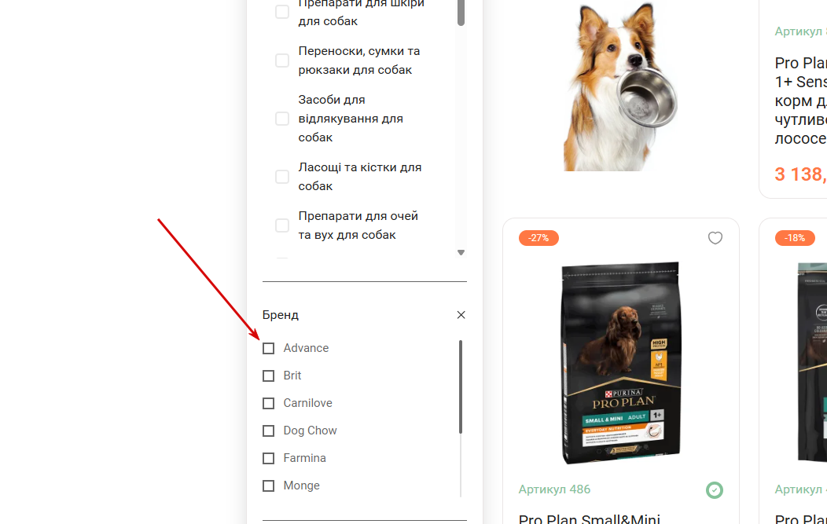This screenshot has width=827, height=524.
Task: Check the Dog Chow brand checkbox
Action: click(268, 431)
